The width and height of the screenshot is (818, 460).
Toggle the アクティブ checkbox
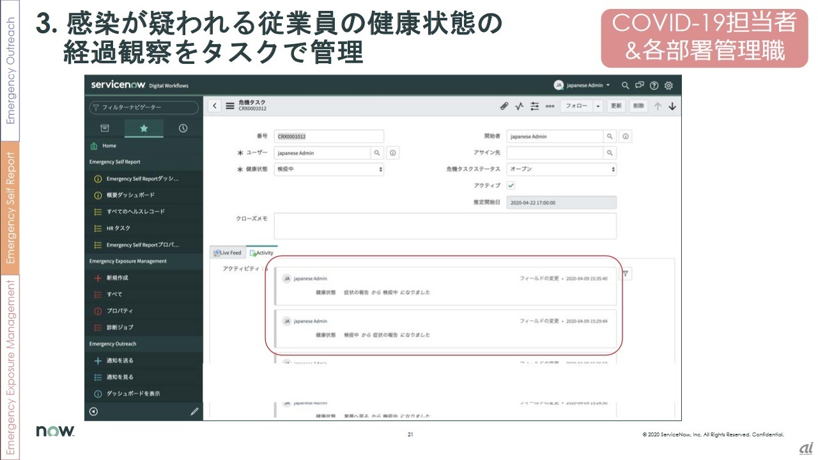(511, 185)
